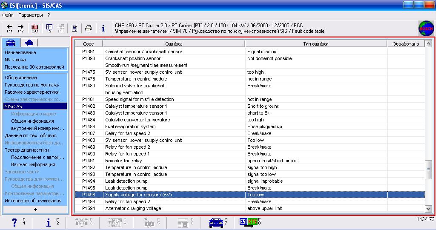The height and width of the screenshot is (230, 438).
Task: Expand sidebar list with down arrow
Action: (x=35, y=209)
